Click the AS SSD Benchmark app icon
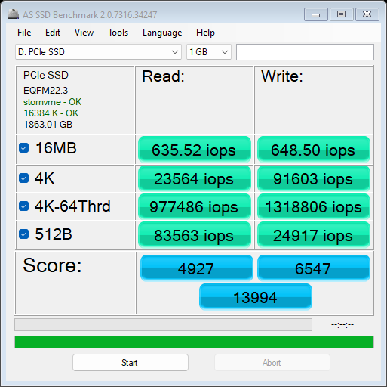The width and height of the screenshot is (387, 387). (13, 14)
